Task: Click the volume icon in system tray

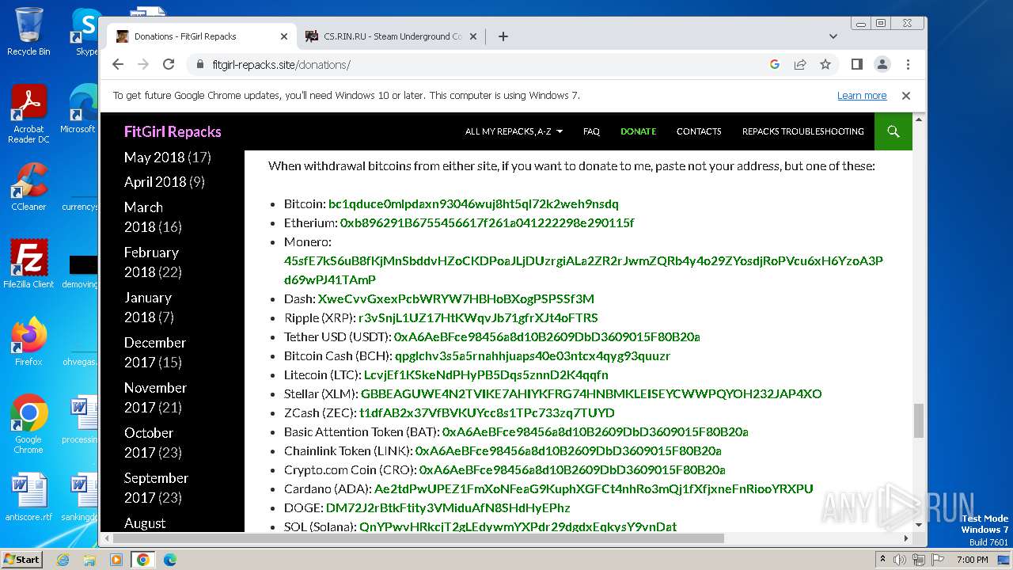Action: click(900, 560)
